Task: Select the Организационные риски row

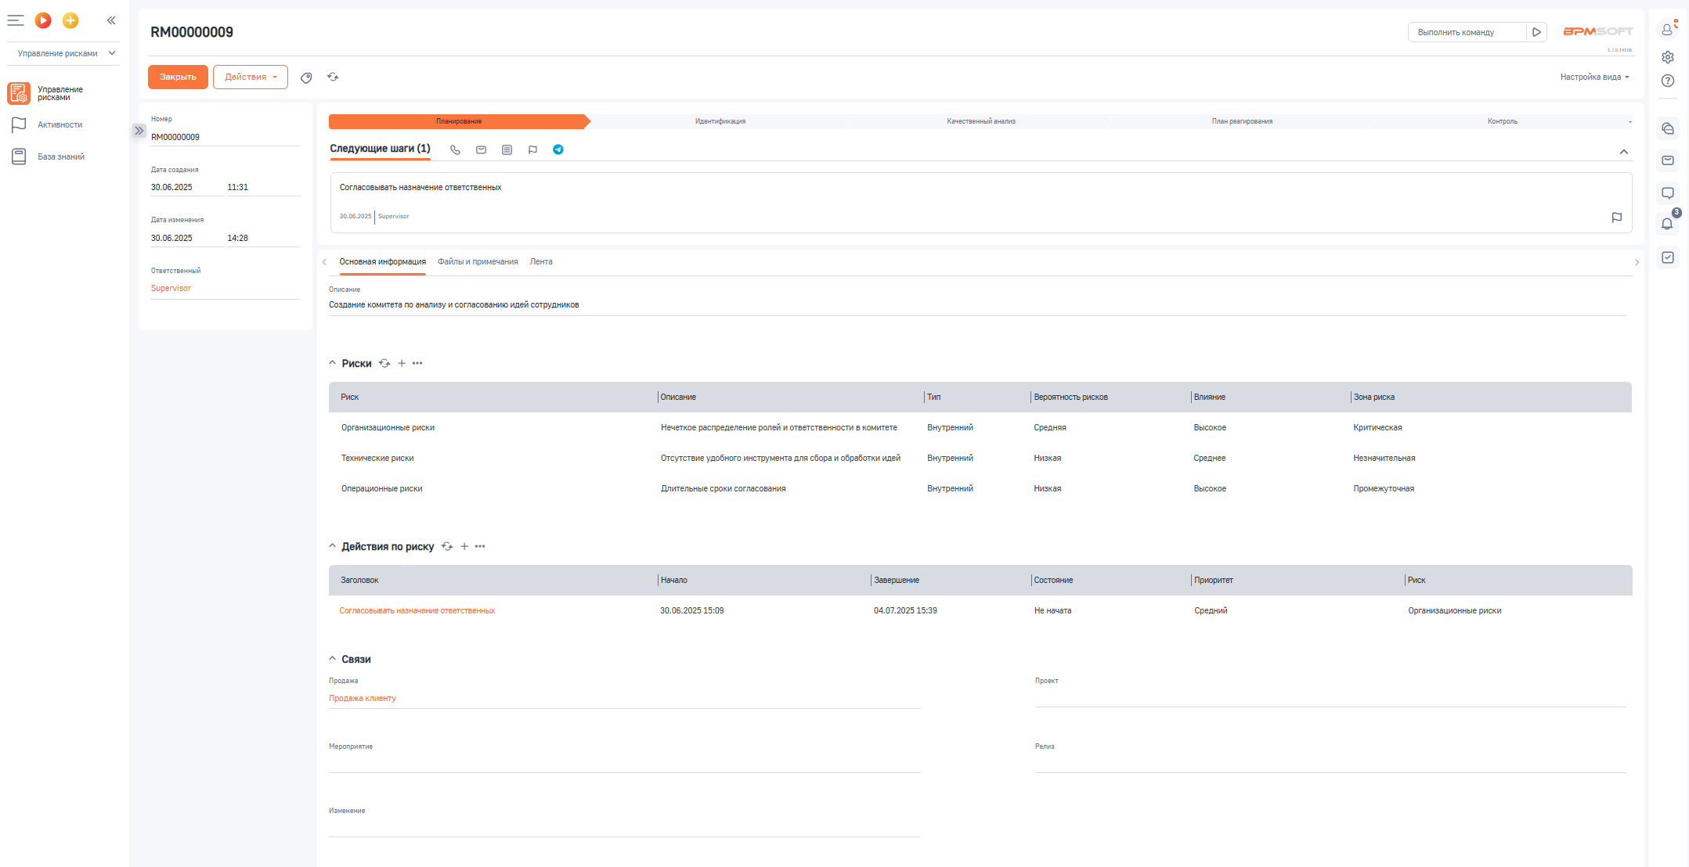Action: (980, 428)
